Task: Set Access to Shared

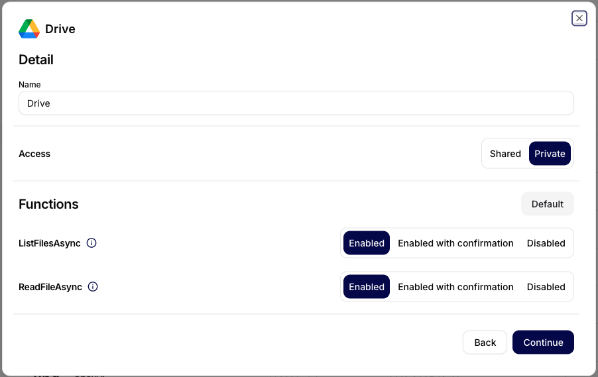Action: [x=505, y=154]
